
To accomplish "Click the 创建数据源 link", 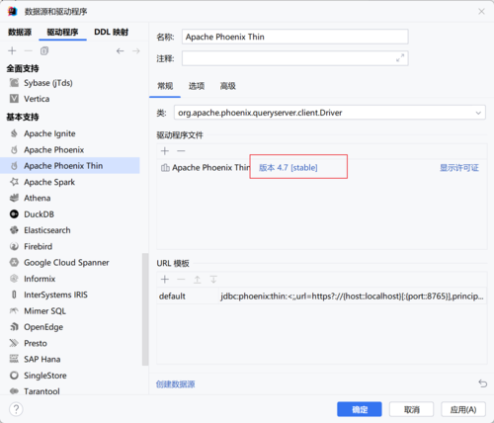I will 175,384.
